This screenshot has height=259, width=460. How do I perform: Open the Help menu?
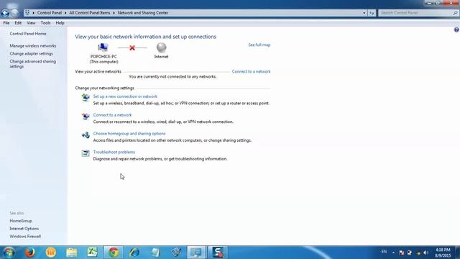(60, 23)
